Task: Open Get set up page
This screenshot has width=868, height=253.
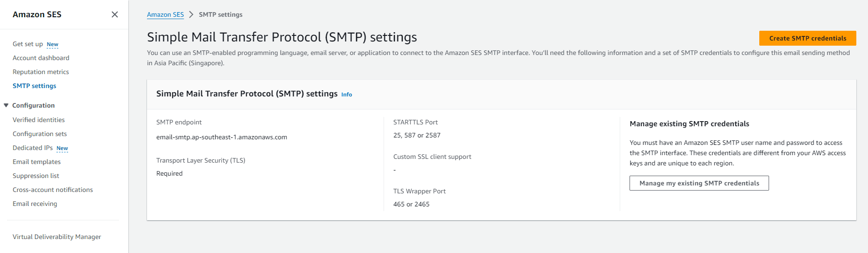Action: tap(28, 44)
